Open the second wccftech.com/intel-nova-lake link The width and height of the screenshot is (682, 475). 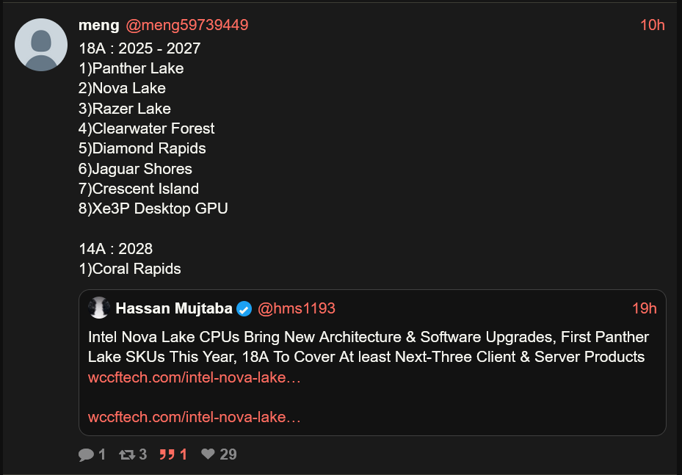tap(194, 417)
